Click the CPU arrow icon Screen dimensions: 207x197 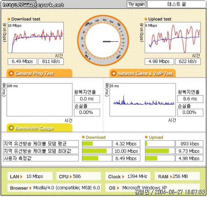click(71, 177)
